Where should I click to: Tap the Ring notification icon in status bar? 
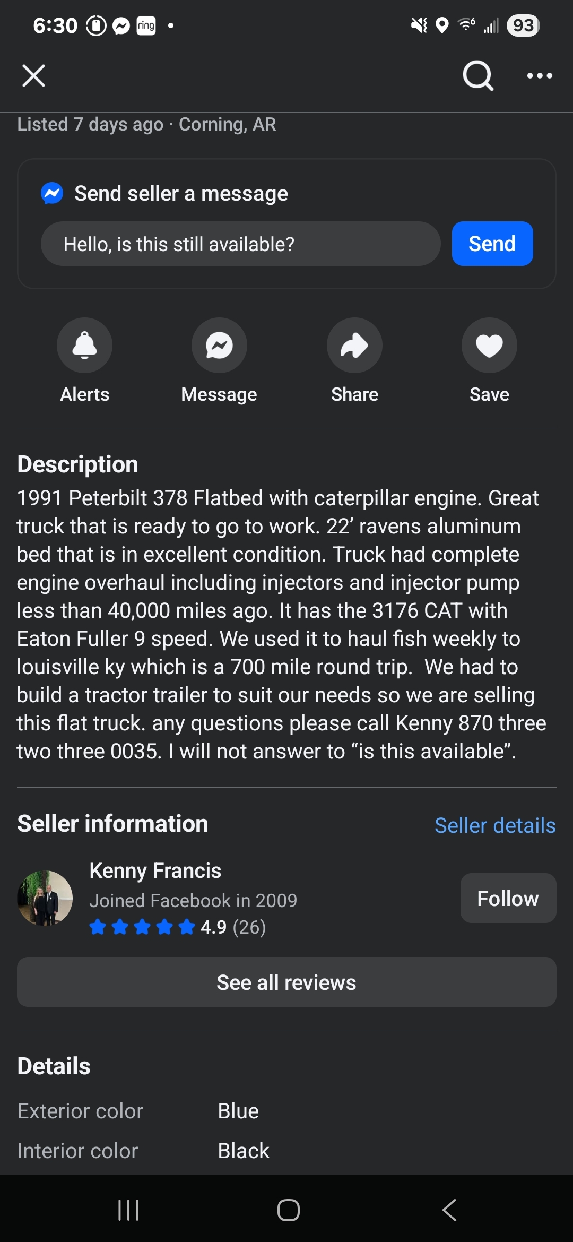coord(146,25)
